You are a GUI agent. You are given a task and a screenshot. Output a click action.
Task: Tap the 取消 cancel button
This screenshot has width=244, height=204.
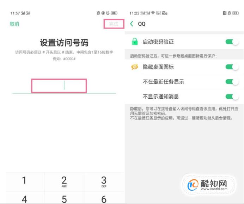coord(14,24)
